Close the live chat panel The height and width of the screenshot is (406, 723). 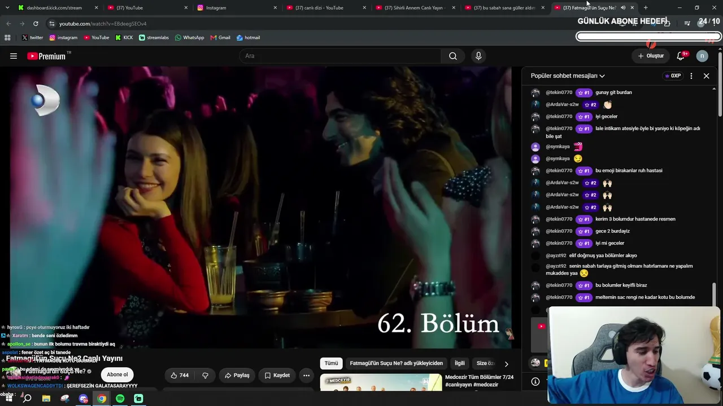pos(706,76)
